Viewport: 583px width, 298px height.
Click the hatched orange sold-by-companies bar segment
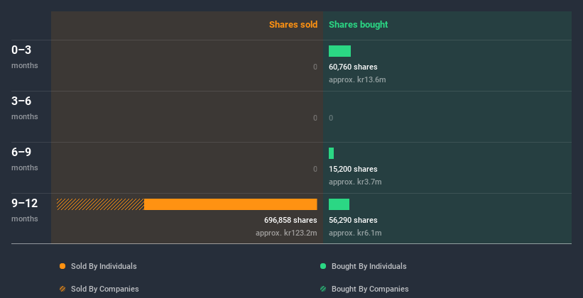tap(100, 204)
